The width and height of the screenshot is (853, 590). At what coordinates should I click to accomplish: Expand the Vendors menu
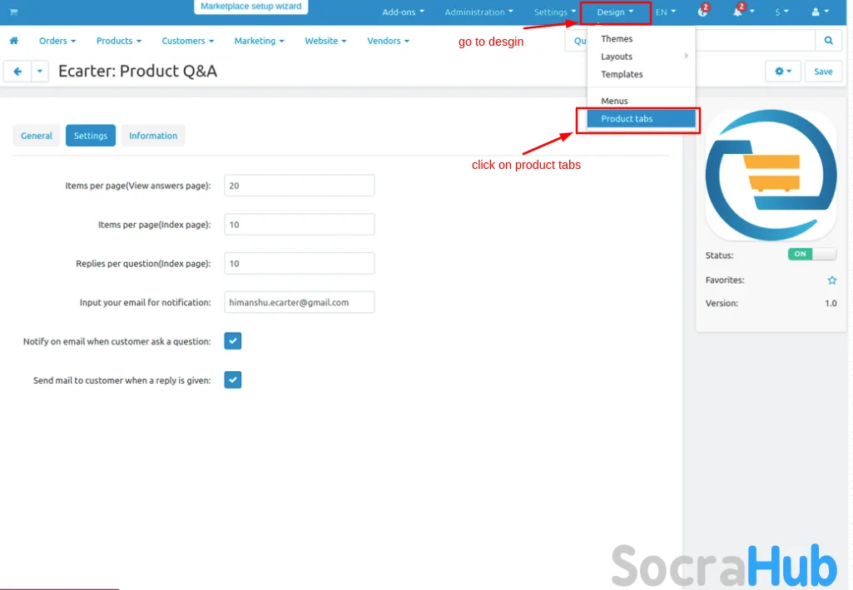point(388,41)
